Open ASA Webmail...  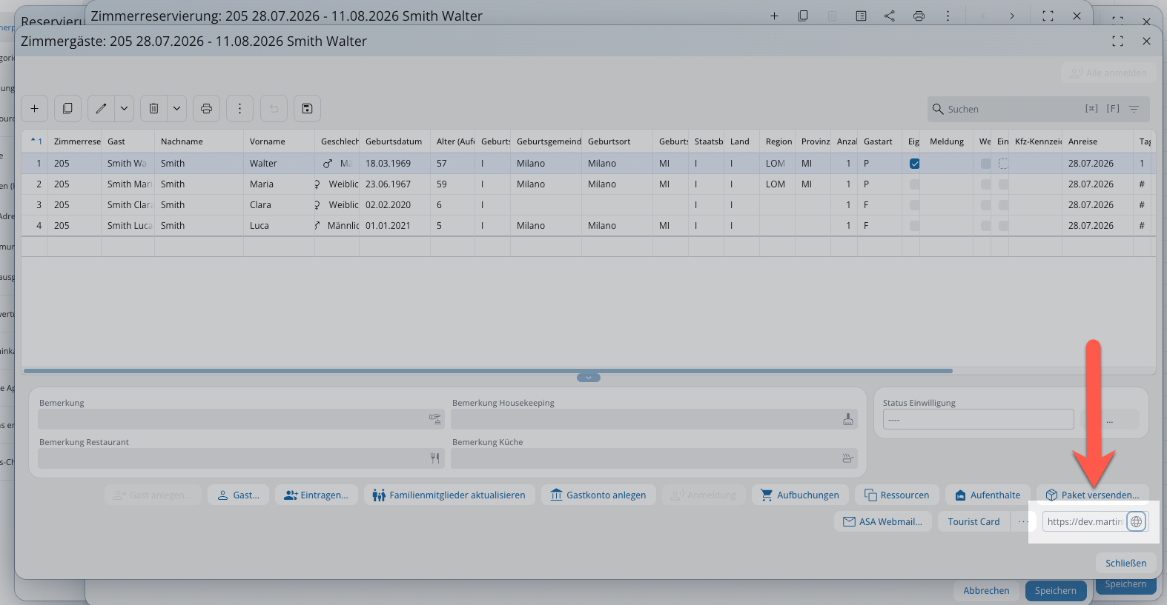(x=883, y=522)
